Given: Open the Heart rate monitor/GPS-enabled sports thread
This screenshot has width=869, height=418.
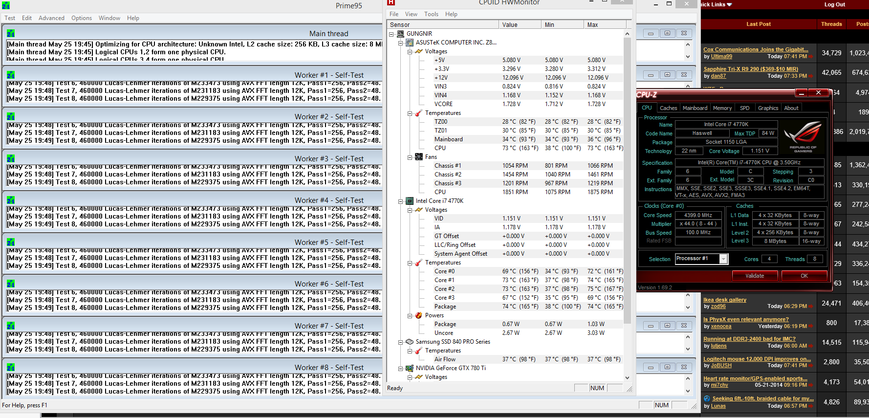Looking at the screenshot, I should point(755,378).
